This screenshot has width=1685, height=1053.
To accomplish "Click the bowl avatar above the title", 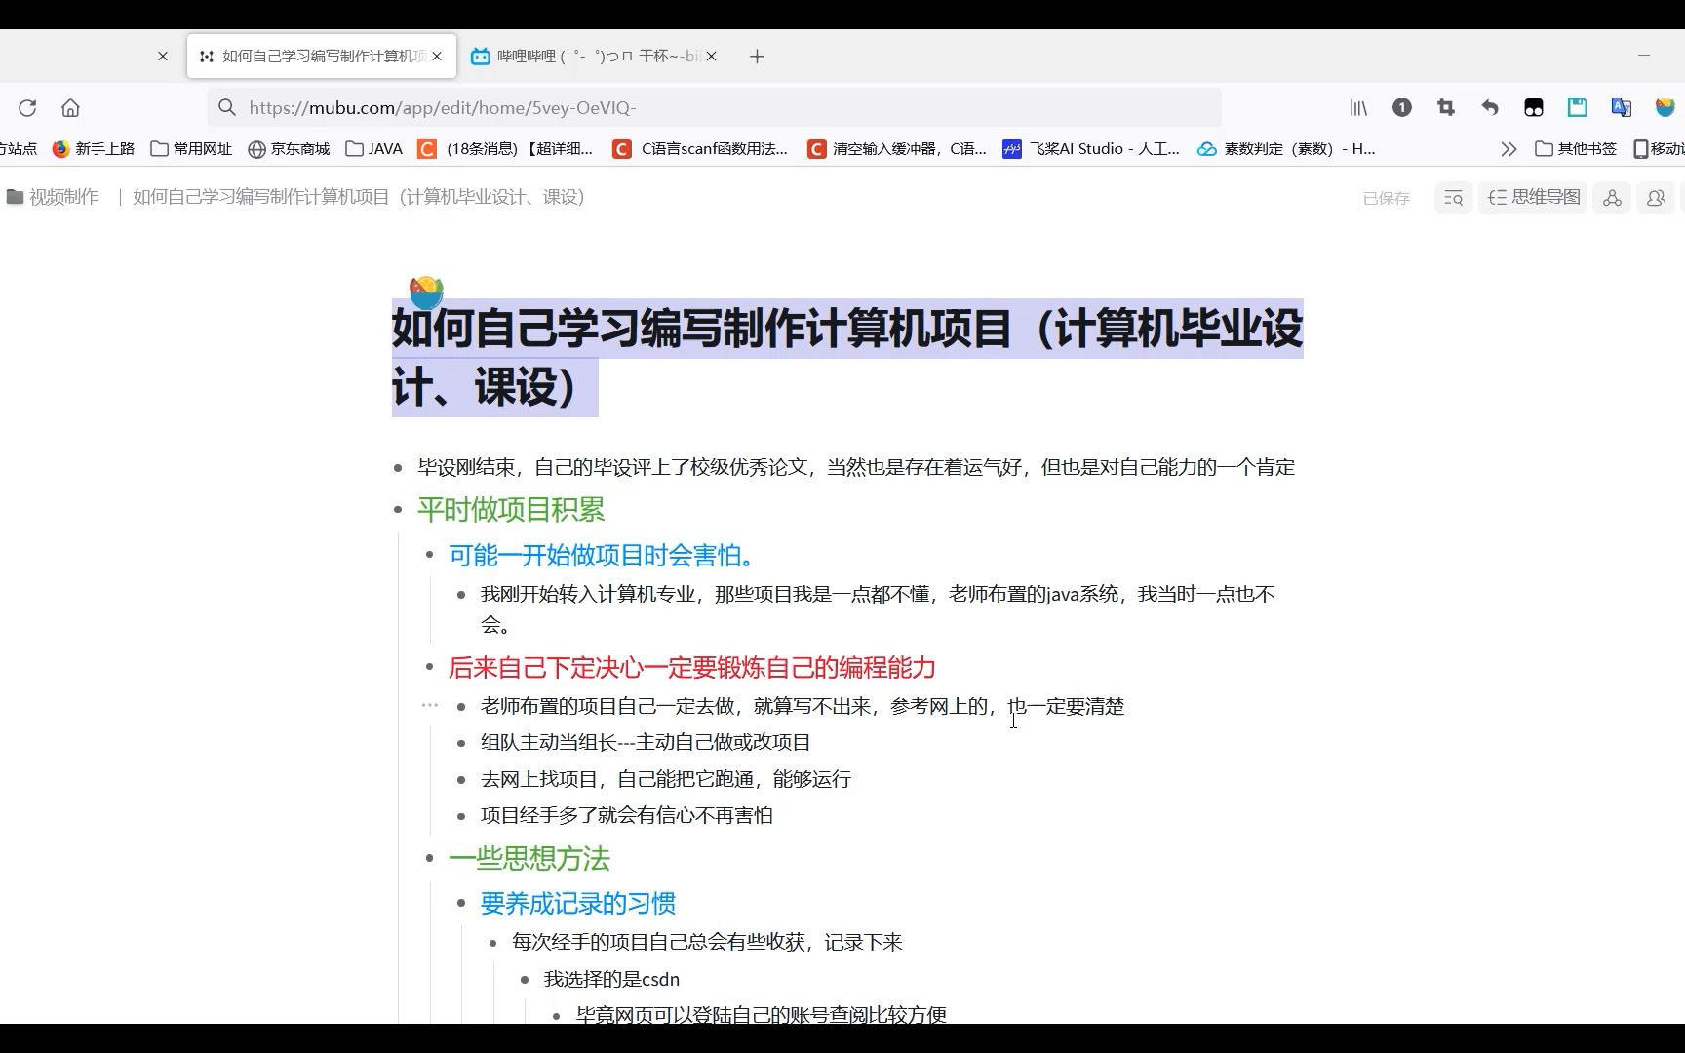I will point(426,292).
